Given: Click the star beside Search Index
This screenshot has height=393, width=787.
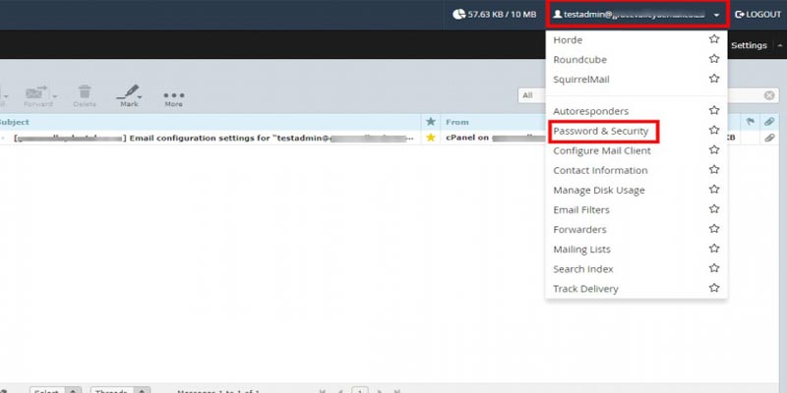Looking at the screenshot, I should coord(714,268).
